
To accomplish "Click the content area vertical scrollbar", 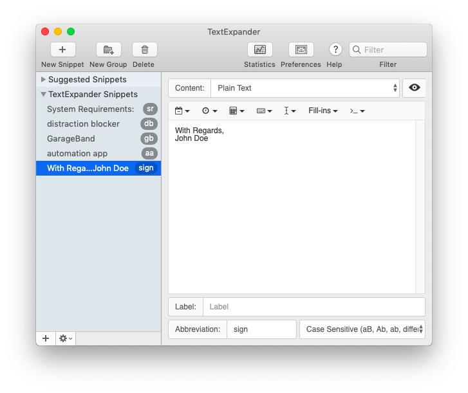I will [x=420, y=206].
